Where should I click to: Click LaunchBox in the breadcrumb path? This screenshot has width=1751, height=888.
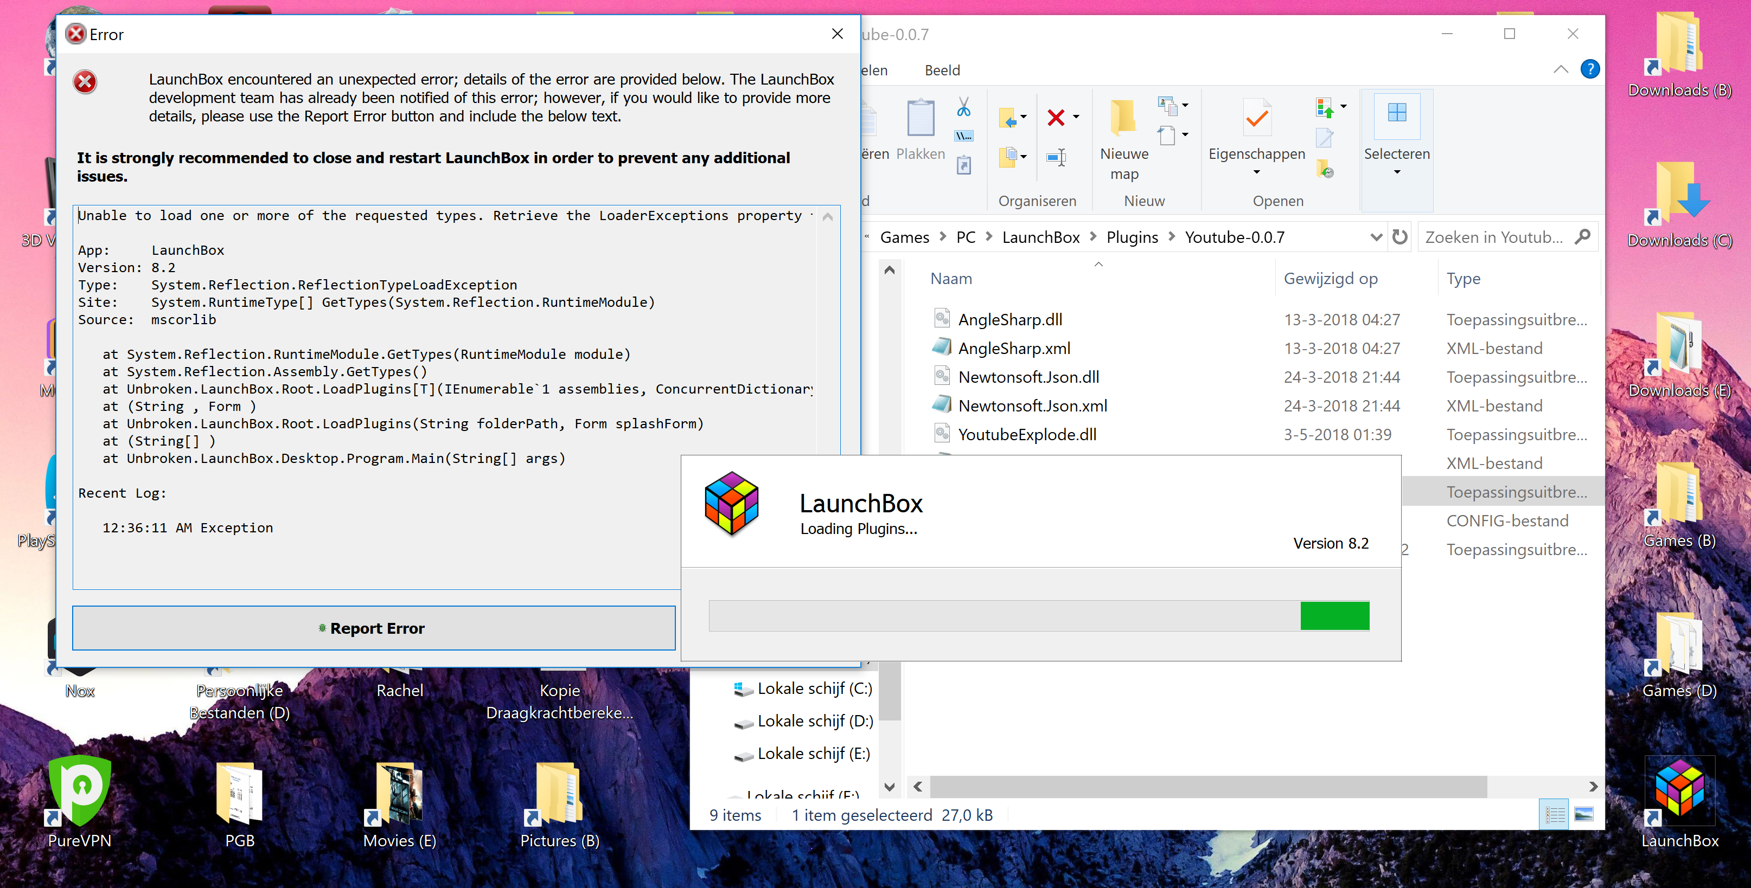coord(1041,237)
